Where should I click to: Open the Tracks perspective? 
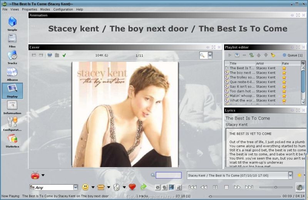tap(12, 57)
